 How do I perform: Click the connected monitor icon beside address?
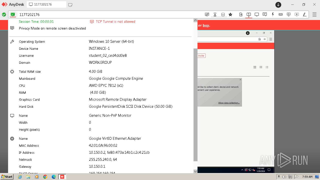pyautogui.click(x=13, y=14)
